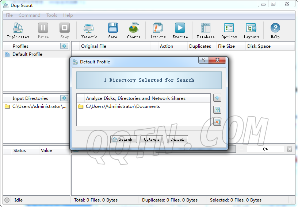This screenshot has height=207, width=298.
Task: Select the Documents directory in dialog list
Action: click(x=123, y=106)
